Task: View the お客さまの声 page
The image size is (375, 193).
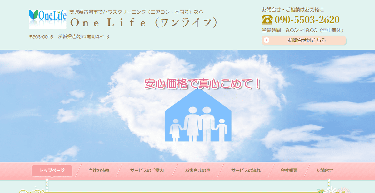Action: 197,171
